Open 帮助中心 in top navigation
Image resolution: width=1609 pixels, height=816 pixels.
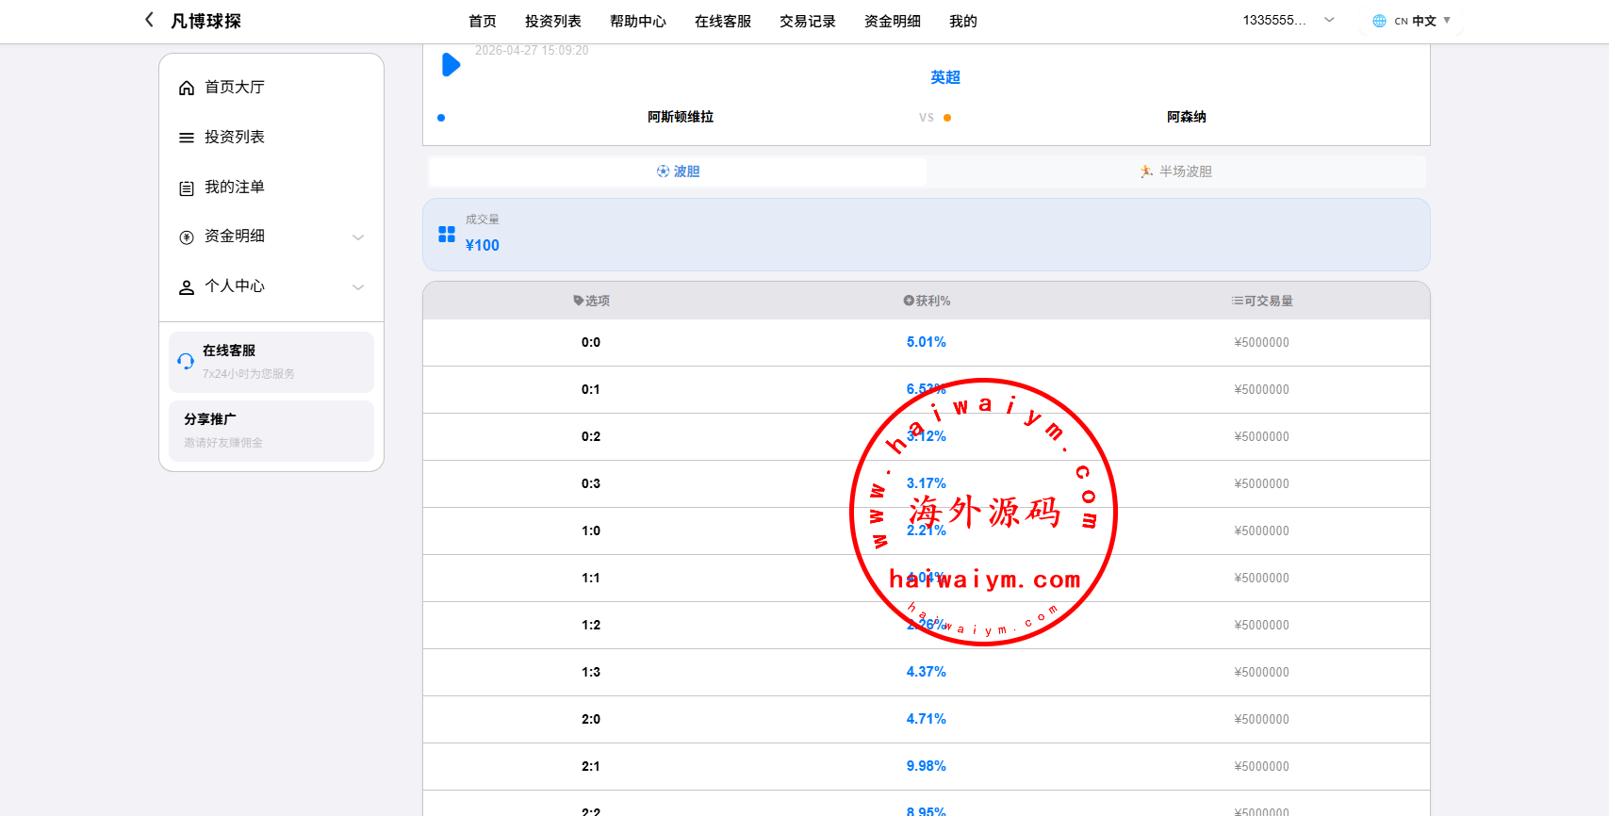click(637, 21)
